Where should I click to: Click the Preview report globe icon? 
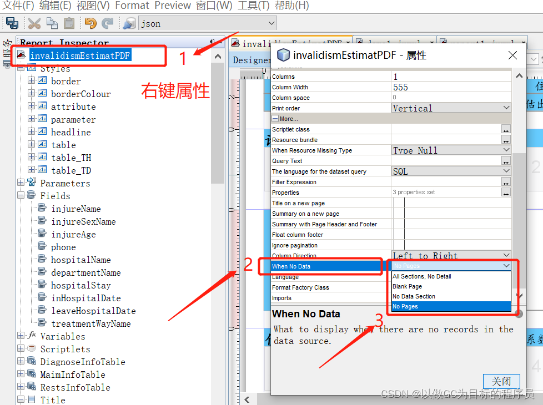pos(128,23)
